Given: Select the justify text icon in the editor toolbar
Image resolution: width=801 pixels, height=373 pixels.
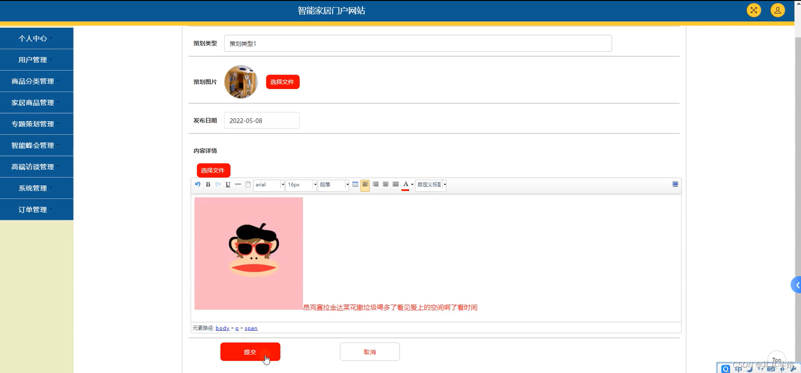Looking at the screenshot, I should [x=395, y=184].
